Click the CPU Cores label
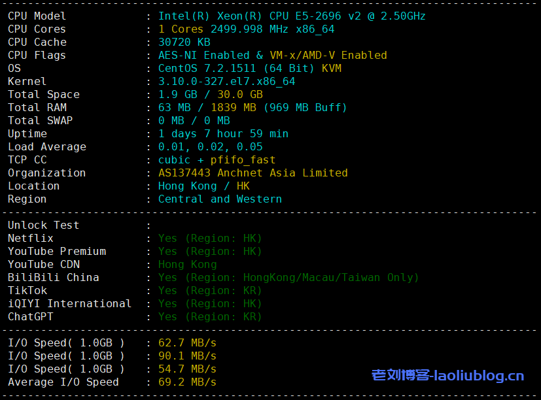 tap(37, 29)
